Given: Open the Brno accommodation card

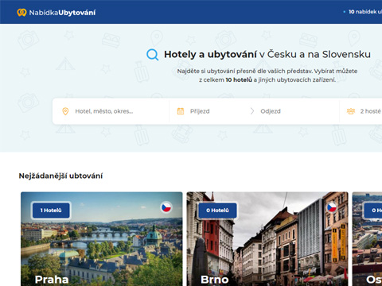Looking at the screenshot, I should [x=267, y=239].
